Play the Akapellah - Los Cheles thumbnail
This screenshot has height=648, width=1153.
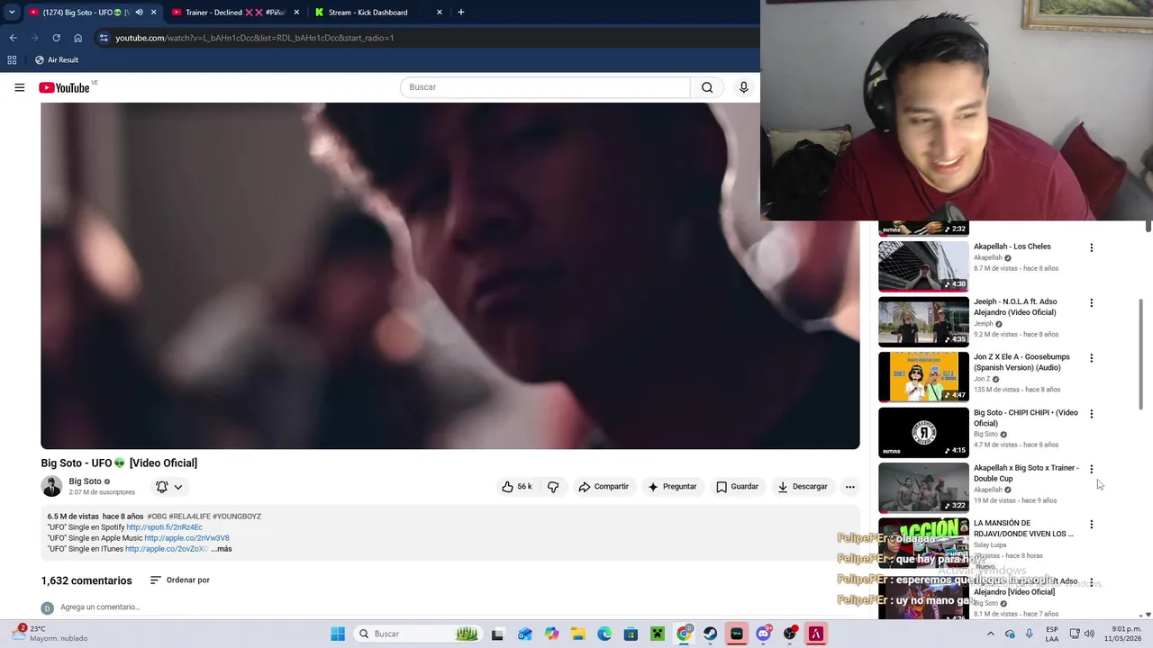click(x=923, y=266)
